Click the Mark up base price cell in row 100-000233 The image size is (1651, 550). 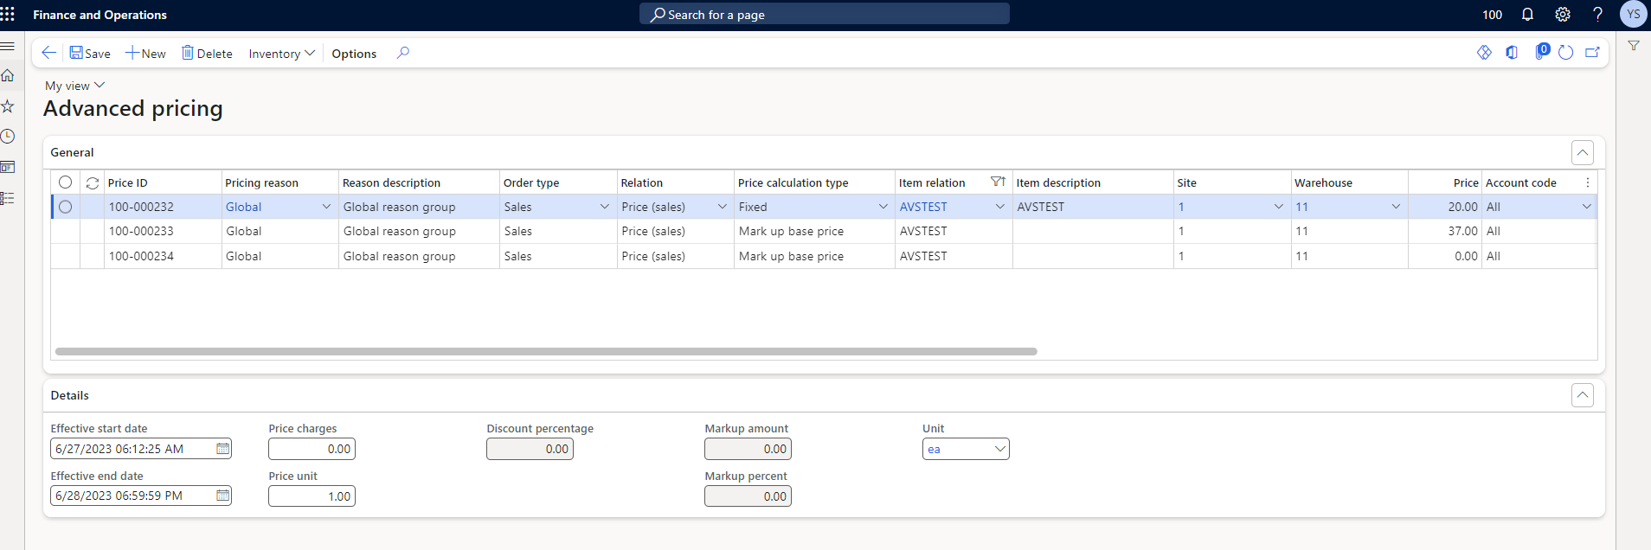pos(814,231)
